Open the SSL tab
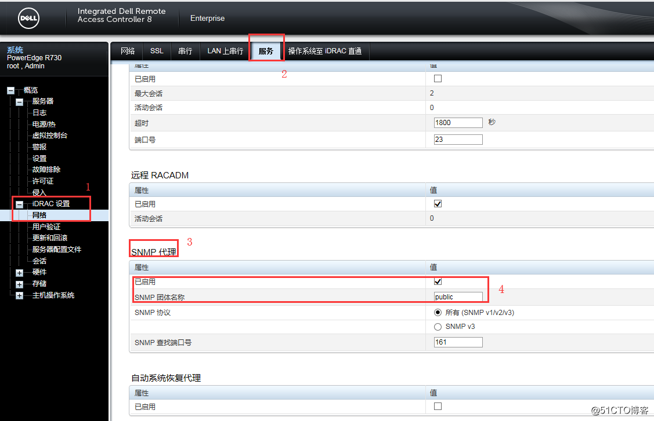The height and width of the screenshot is (421, 654). pos(157,51)
